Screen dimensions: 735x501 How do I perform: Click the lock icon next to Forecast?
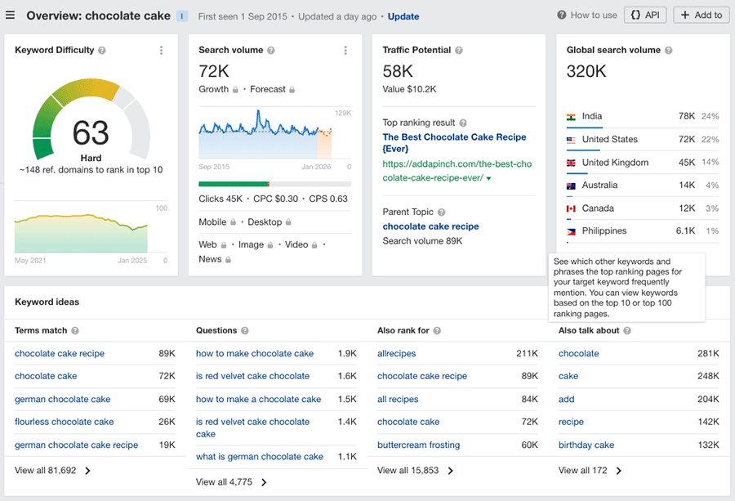pyautogui.click(x=292, y=90)
